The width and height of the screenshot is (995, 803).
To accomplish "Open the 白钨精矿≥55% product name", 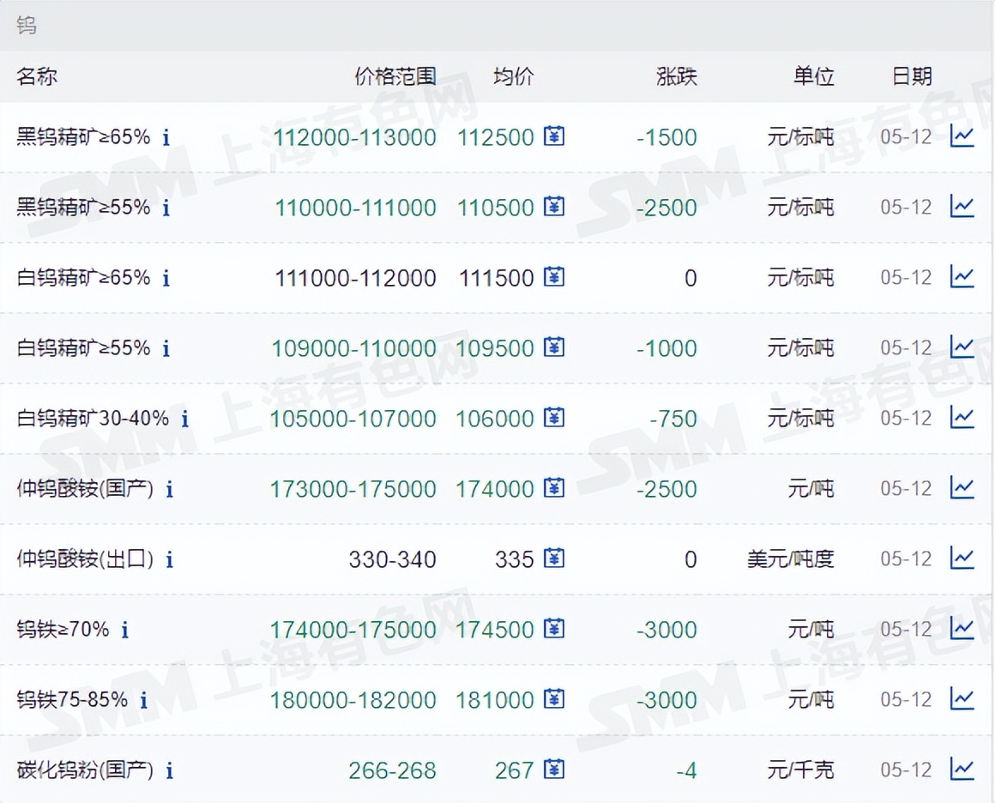I will click(x=84, y=348).
